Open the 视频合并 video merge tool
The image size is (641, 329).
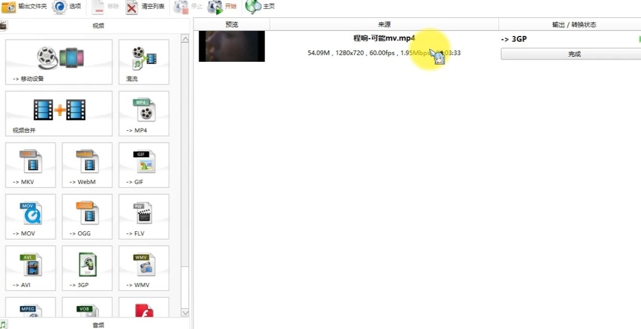pos(59,113)
